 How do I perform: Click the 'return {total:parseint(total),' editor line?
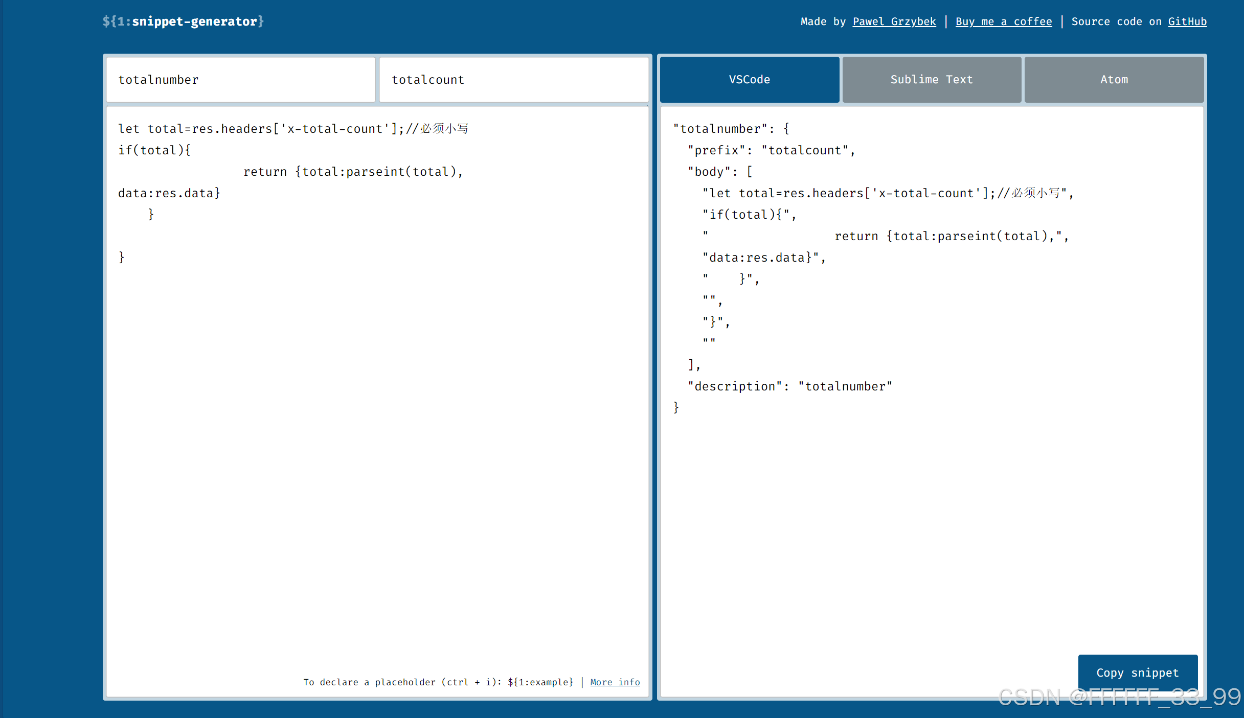(353, 172)
